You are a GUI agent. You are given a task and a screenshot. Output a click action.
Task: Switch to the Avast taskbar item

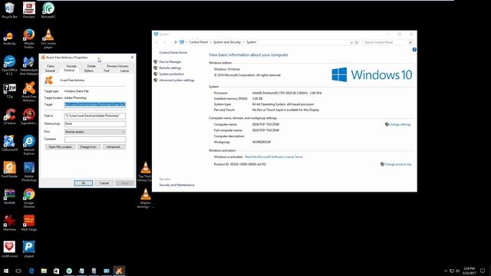pyautogui.click(x=119, y=271)
